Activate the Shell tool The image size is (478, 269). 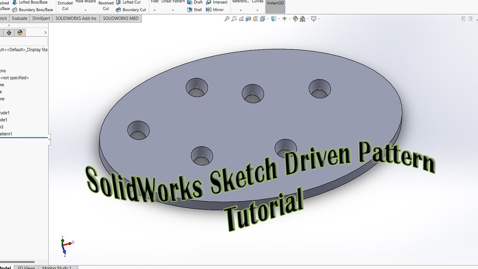pyautogui.click(x=195, y=10)
